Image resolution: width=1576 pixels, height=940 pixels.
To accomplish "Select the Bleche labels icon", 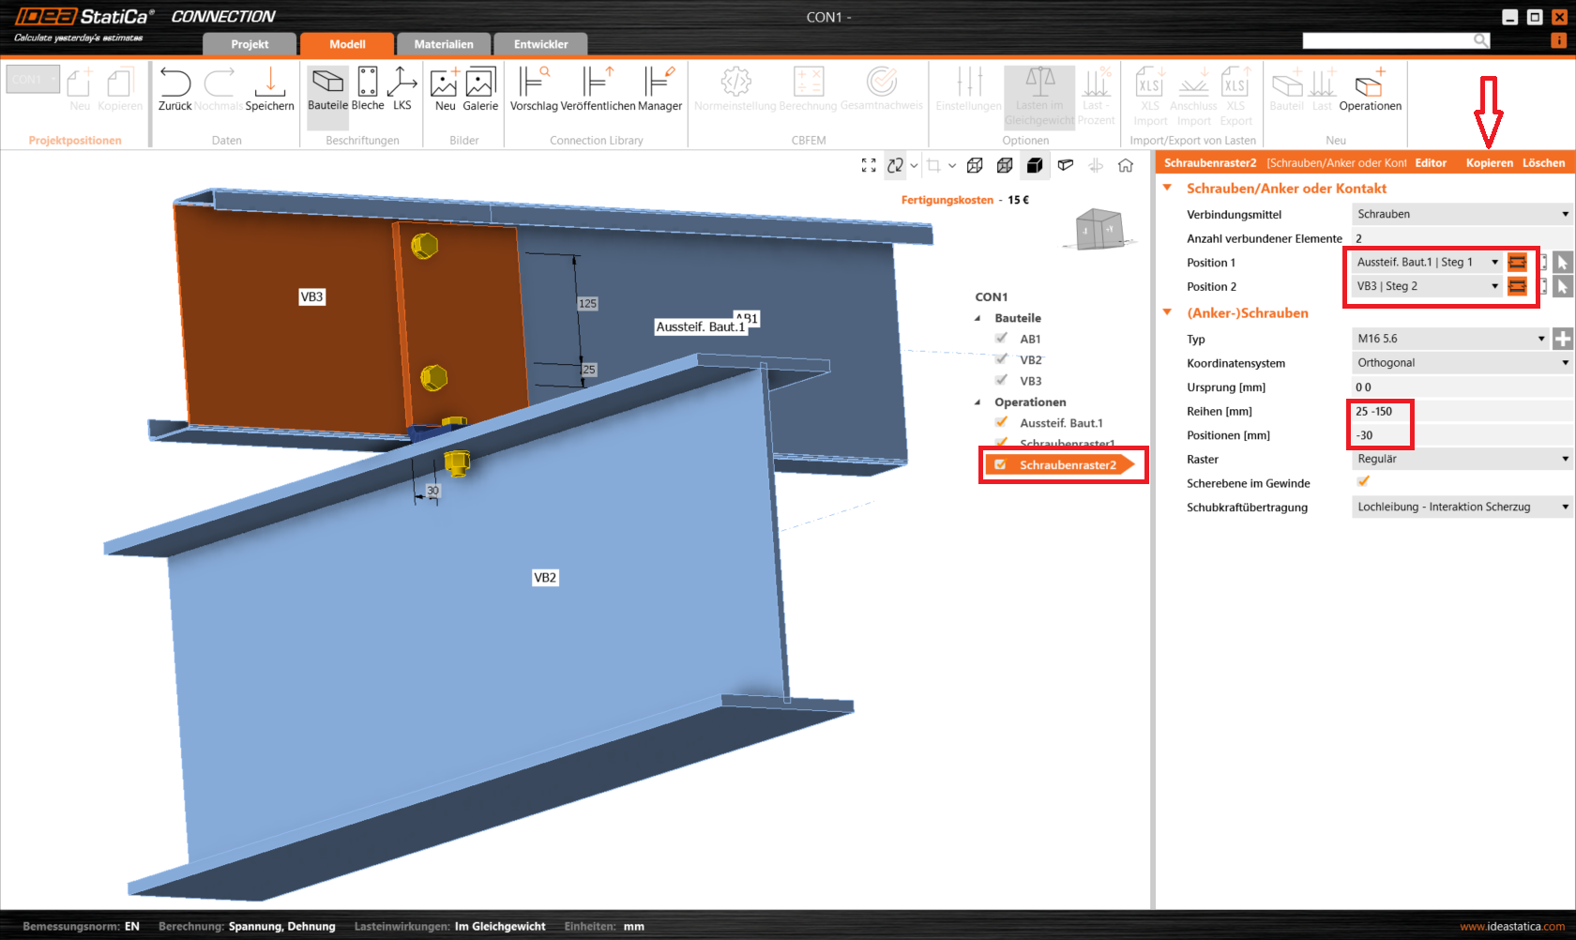I will [x=368, y=84].
